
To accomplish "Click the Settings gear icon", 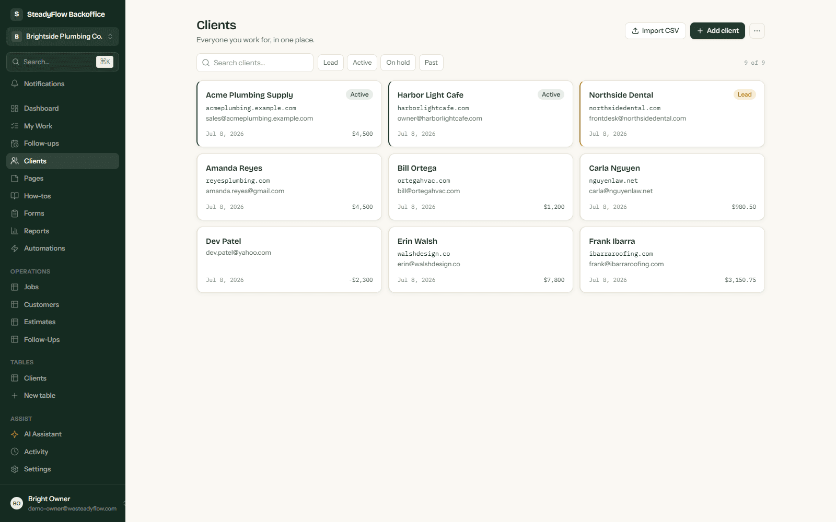I will 15,469.
